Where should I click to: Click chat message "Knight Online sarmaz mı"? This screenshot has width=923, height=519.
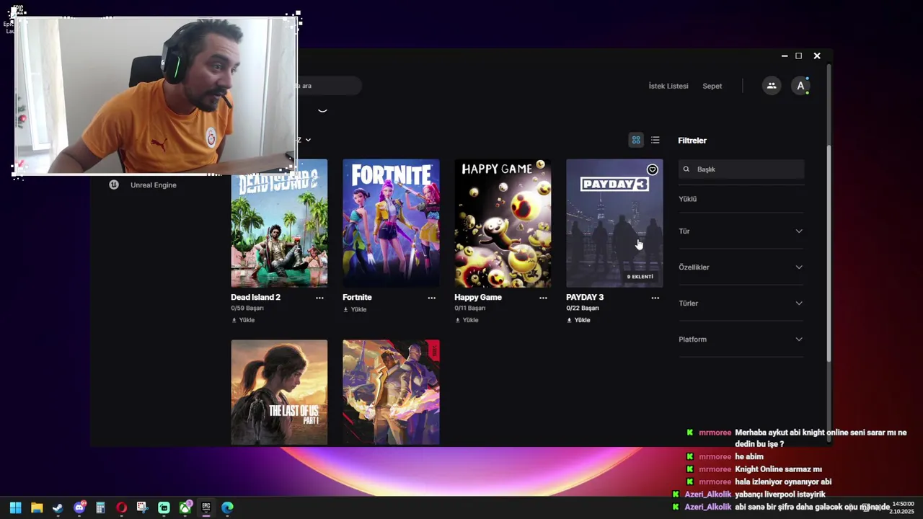[778, 469]
